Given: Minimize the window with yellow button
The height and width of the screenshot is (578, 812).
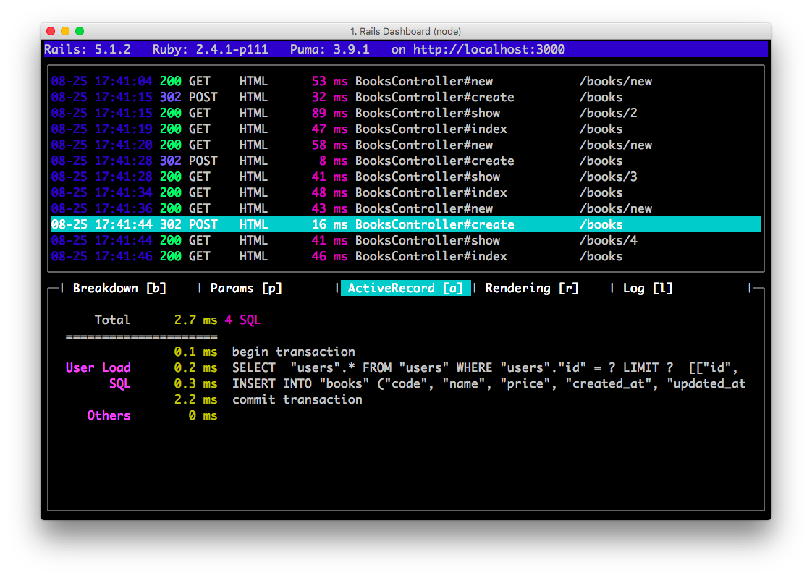Looking at the screenshot, I should (x=65, y=31).
